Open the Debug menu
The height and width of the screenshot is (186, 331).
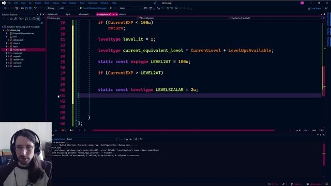coord(56,3)
